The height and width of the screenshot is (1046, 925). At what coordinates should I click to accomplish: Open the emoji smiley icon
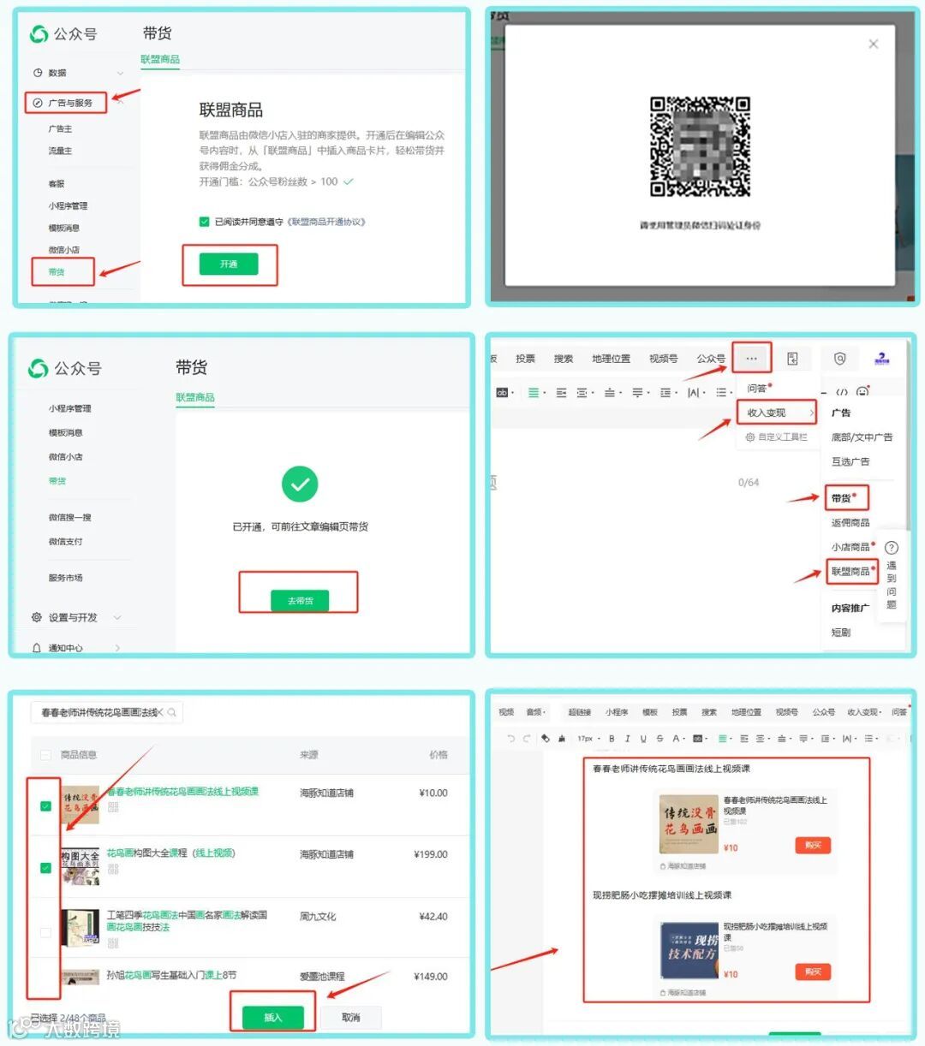pos(862,392)
